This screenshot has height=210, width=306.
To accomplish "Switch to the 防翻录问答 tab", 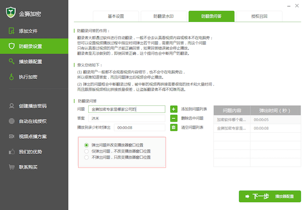I will pyautogui.click(x=211, y=16).
